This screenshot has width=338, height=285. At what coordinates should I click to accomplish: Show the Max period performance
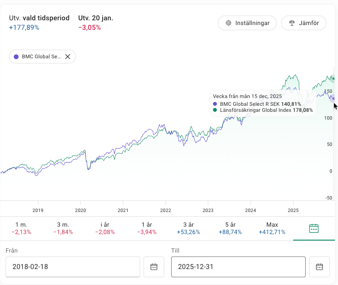coord(272,228)
